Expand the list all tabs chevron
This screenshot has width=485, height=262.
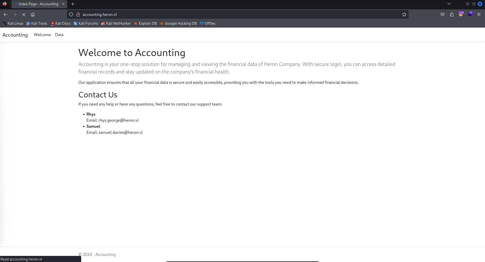click(x=449, y=4)
